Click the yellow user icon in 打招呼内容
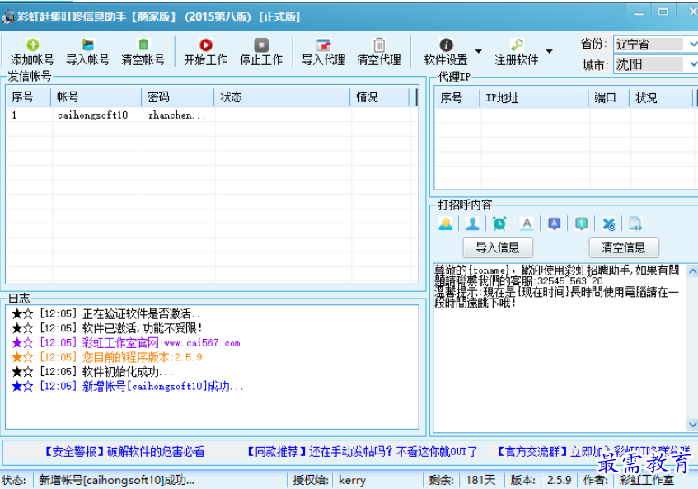The height and width of the screenshot is (489, 698). (445, 223)
